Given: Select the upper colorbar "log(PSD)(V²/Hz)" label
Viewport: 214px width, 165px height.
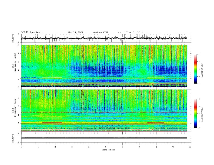Looking at the screenshot, I should [202, 70].
